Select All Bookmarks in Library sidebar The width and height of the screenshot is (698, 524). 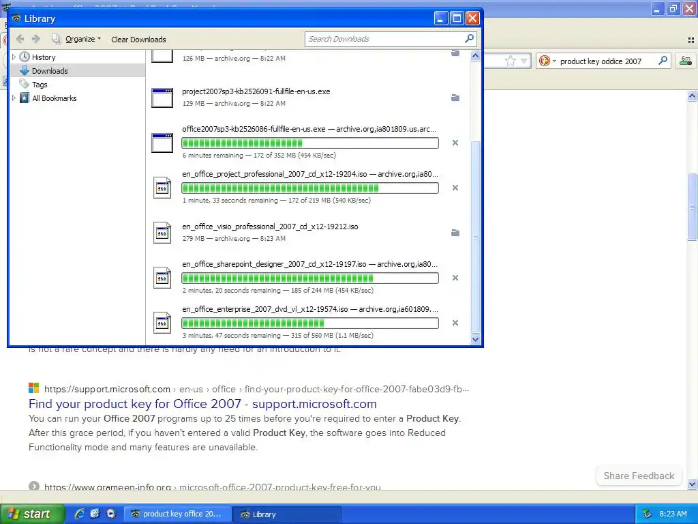[x=55, y=98]
